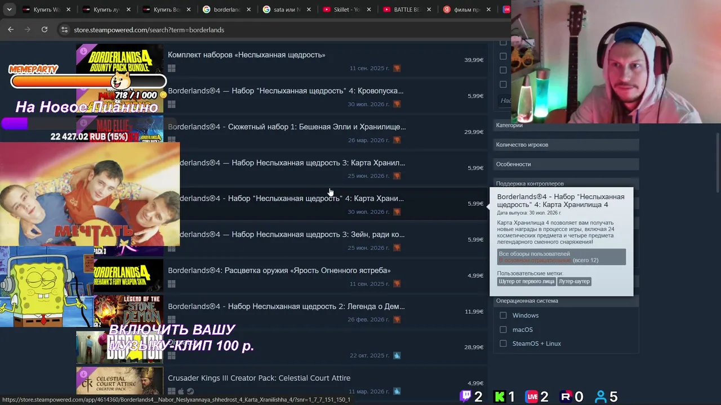The image size is (721, 405).
Task: Click the 'Лутер-шутер' tag in the popup
Action: click(x=574, y=281)
